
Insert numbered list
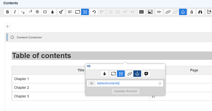(118, 12)
